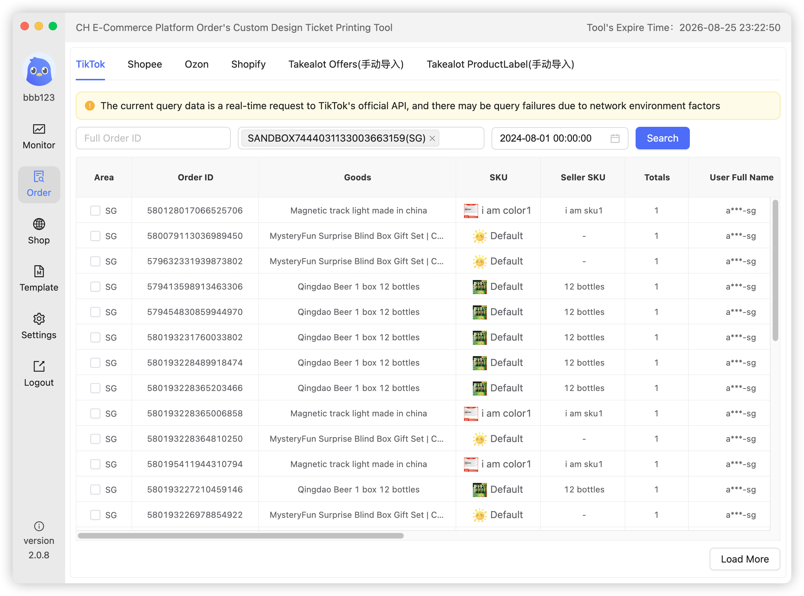Click the version info icon
804x596 pixels.
[39, 527]
